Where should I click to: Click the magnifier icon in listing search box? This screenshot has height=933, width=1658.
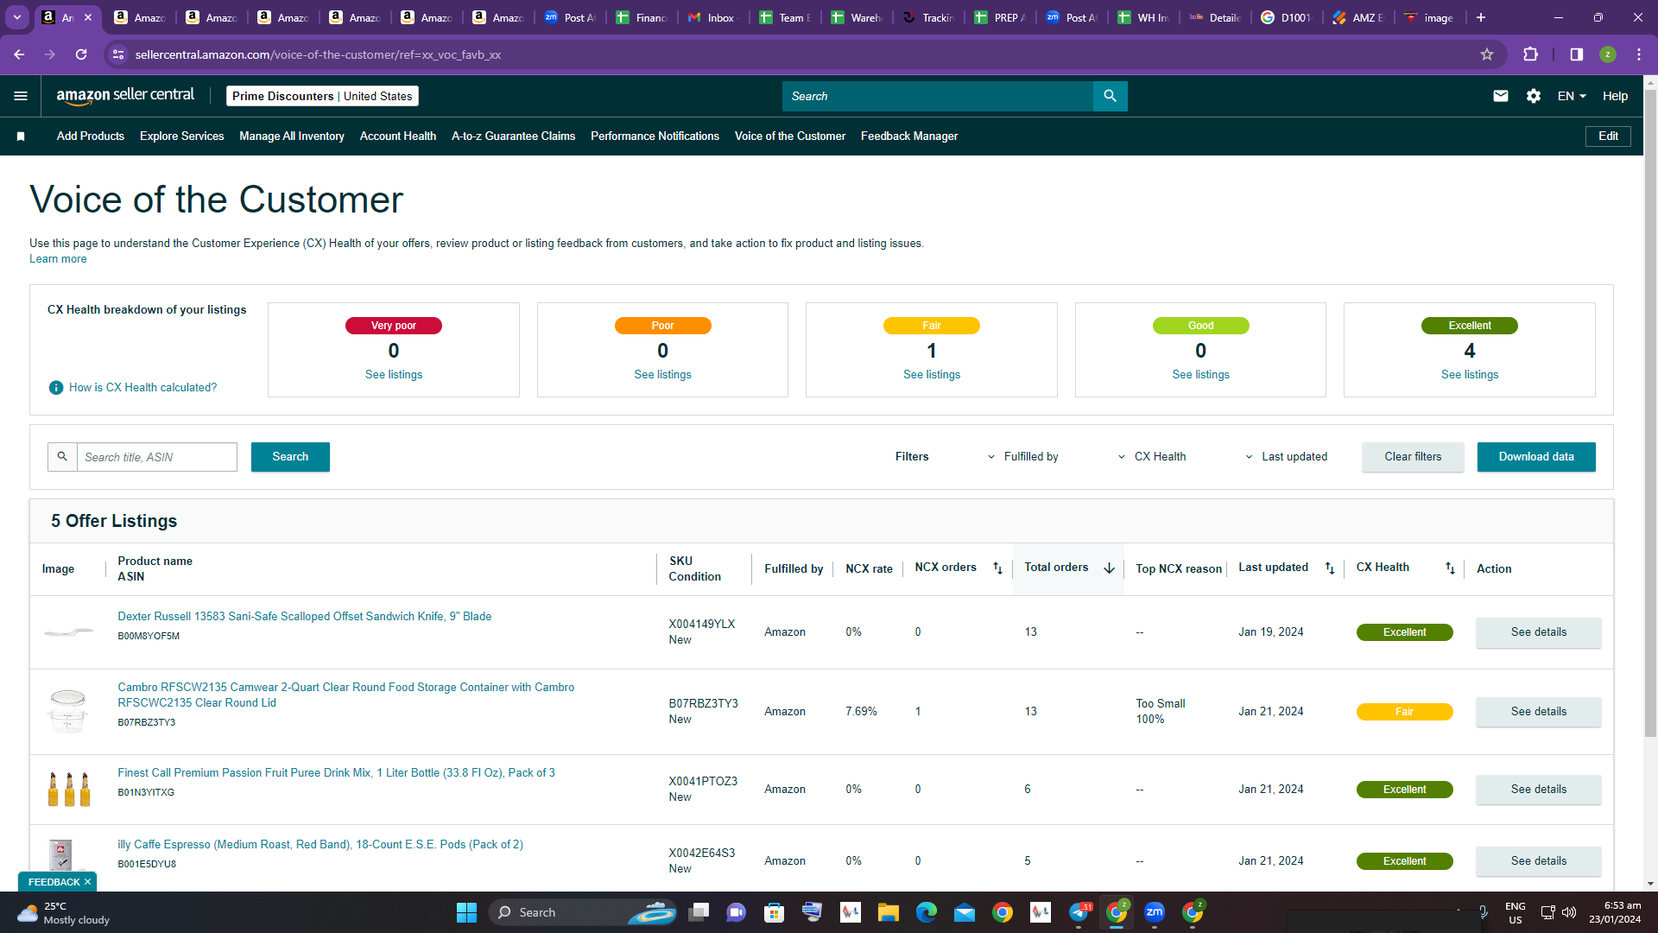(x=62, y=457)
